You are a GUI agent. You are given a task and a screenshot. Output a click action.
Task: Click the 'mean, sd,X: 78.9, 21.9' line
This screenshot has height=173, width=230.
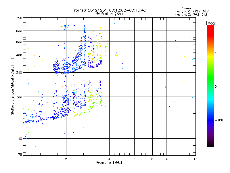[x=191, y=14]
